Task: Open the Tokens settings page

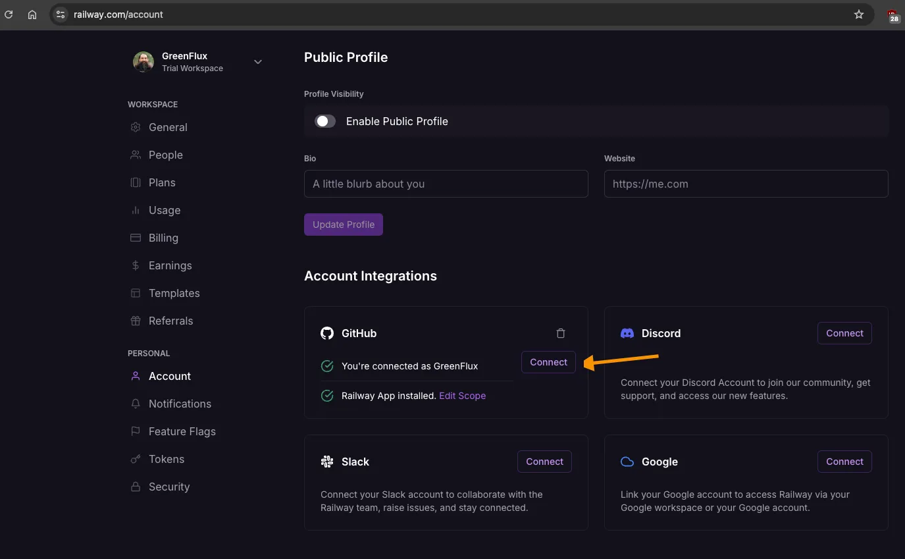Action: pos(166,459)
